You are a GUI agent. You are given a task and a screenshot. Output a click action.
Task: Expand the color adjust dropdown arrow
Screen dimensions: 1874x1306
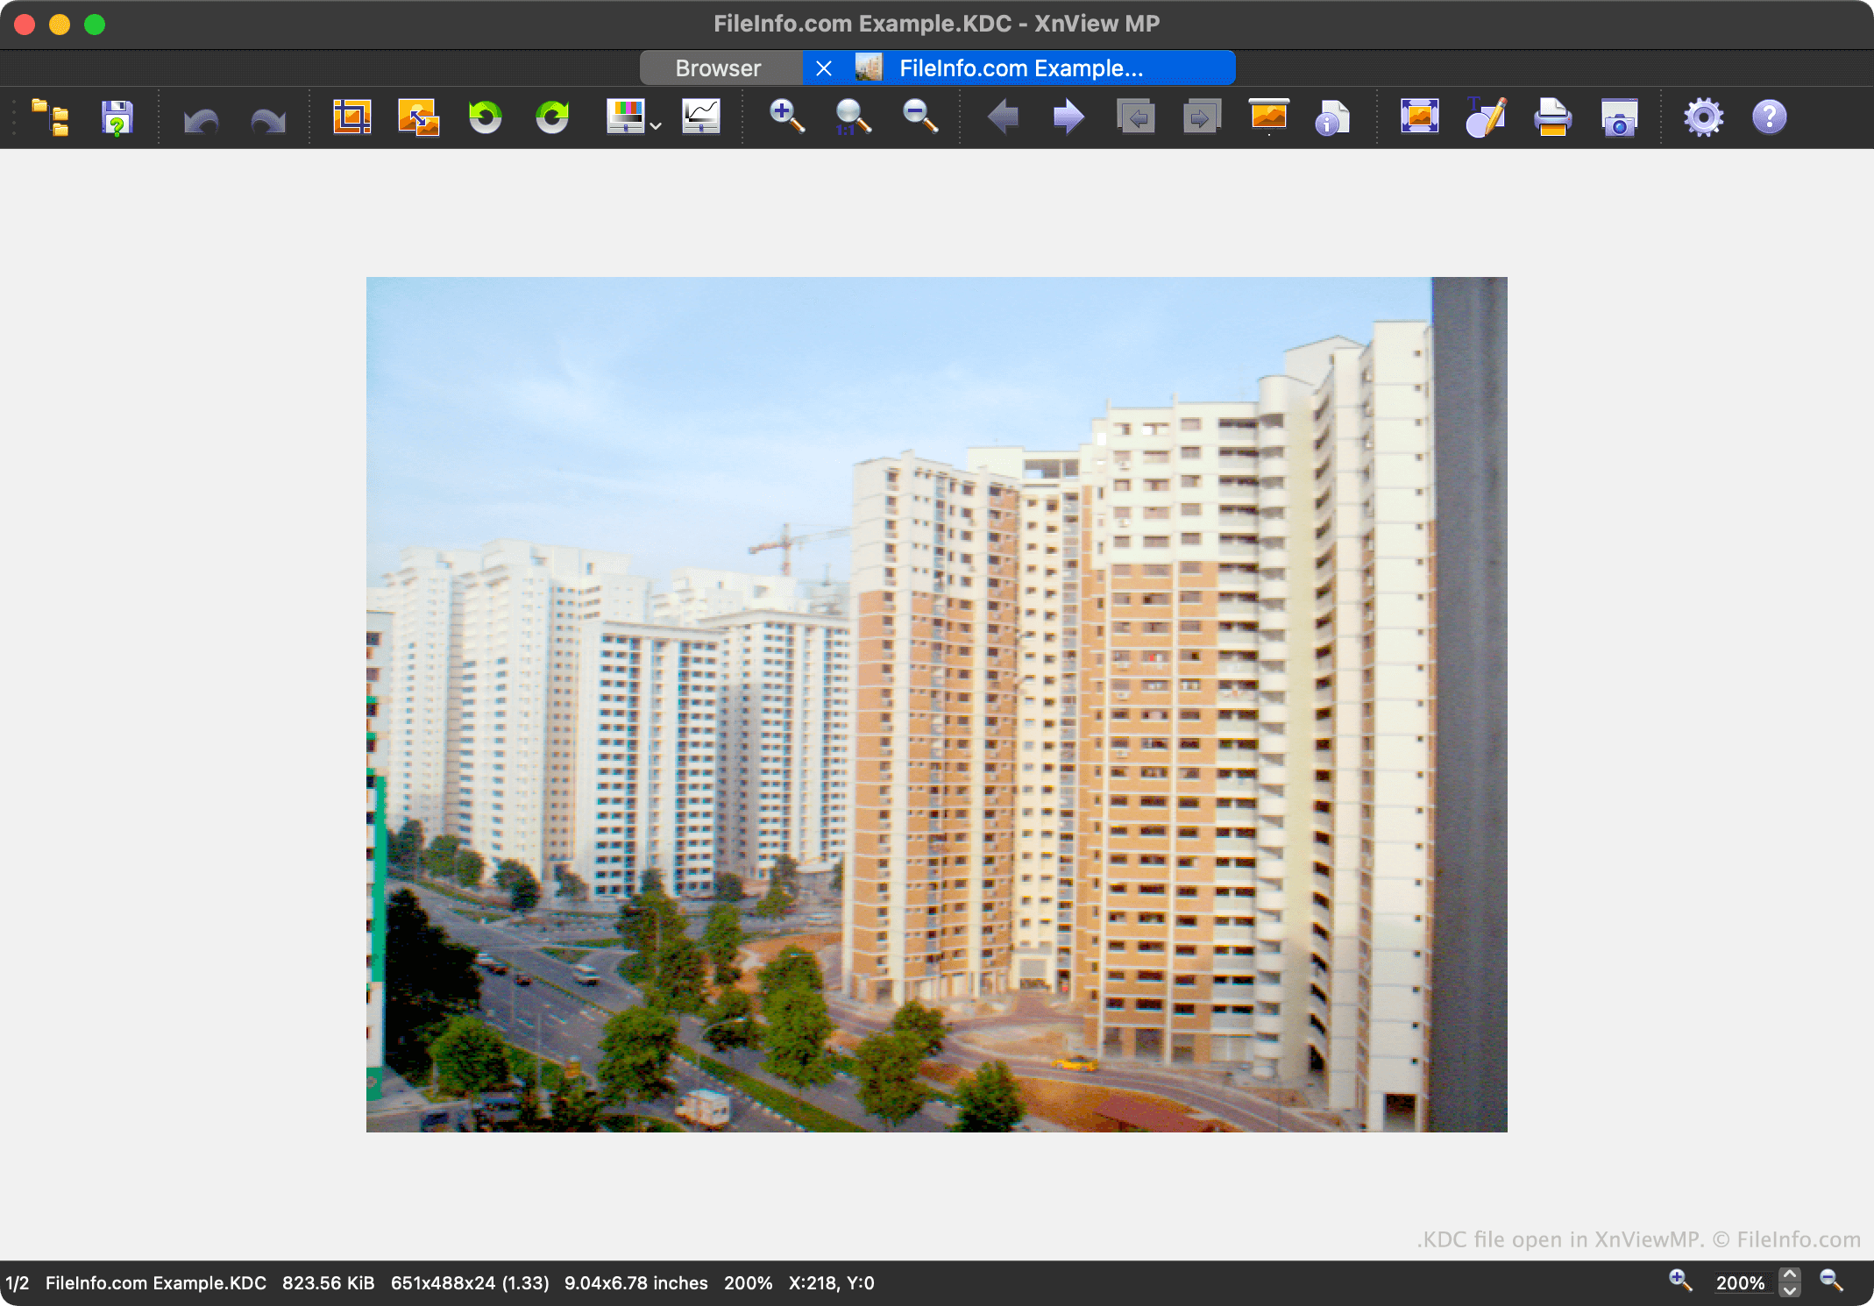click(x=656, y=125)
